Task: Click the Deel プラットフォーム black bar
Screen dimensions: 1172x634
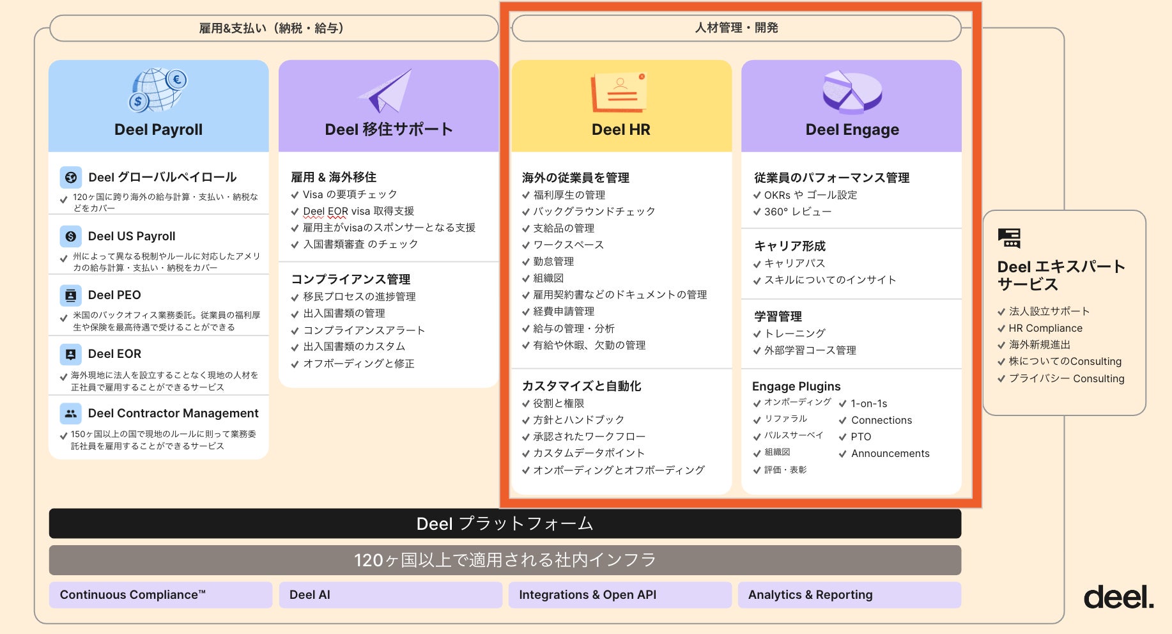Action: tap(505, 523)
